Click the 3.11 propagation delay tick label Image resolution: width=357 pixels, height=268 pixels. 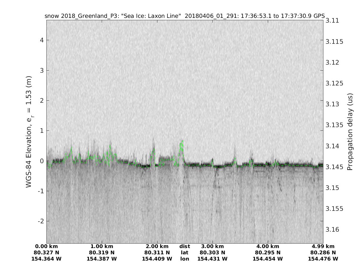[x=332, y=21]
